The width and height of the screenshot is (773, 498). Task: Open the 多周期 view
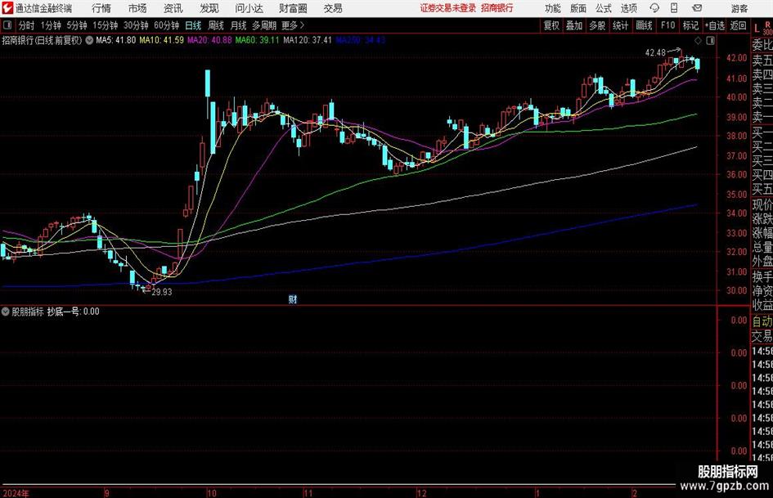pyautogui.click(x=264, y=25)
